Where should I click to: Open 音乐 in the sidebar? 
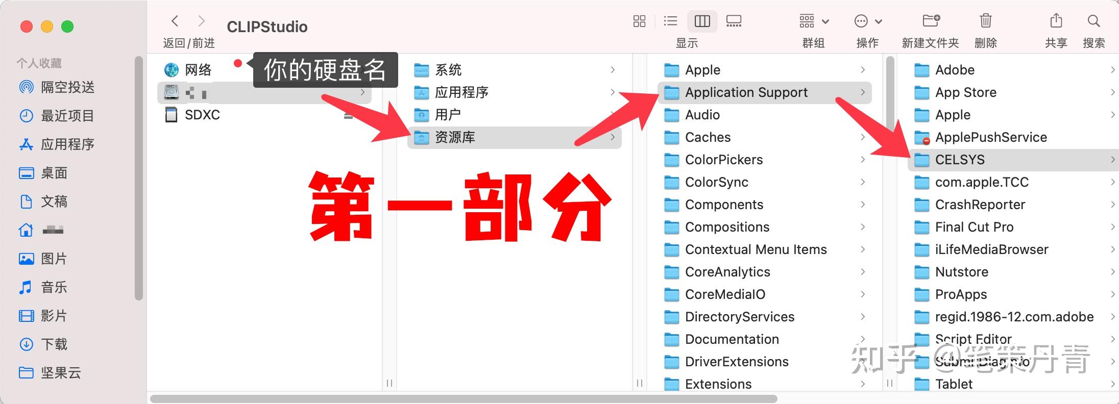[43, 287]
